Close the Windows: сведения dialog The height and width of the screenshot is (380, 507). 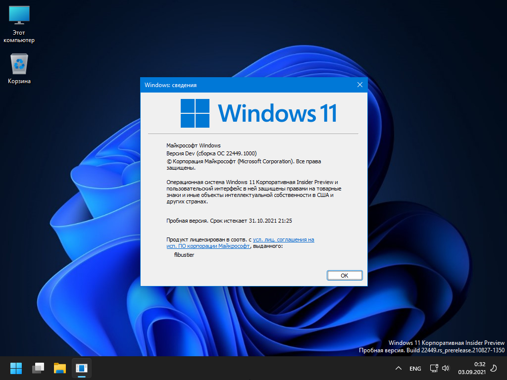click(x=360, y=85)
